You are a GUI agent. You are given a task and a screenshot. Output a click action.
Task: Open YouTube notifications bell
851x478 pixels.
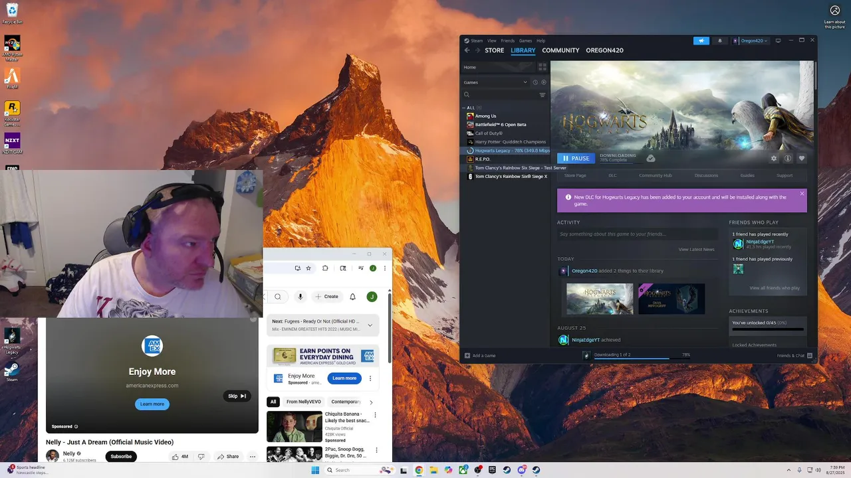coord(352,297)
